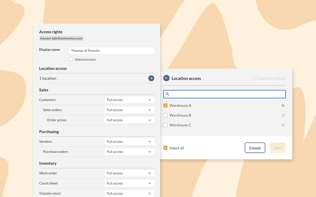Open location access with the arrow icon

coord(151,78)
